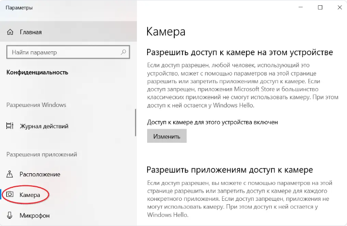Click the Камера page title heading
347x226 pixels.
click(166, 32)
